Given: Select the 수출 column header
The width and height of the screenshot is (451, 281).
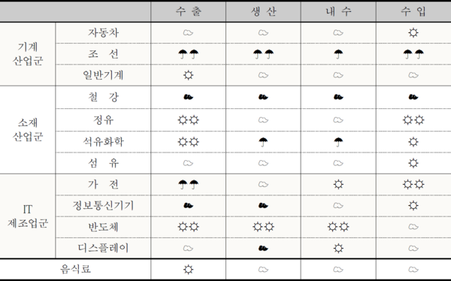Looking at the screenshot, I should [189, 11].
